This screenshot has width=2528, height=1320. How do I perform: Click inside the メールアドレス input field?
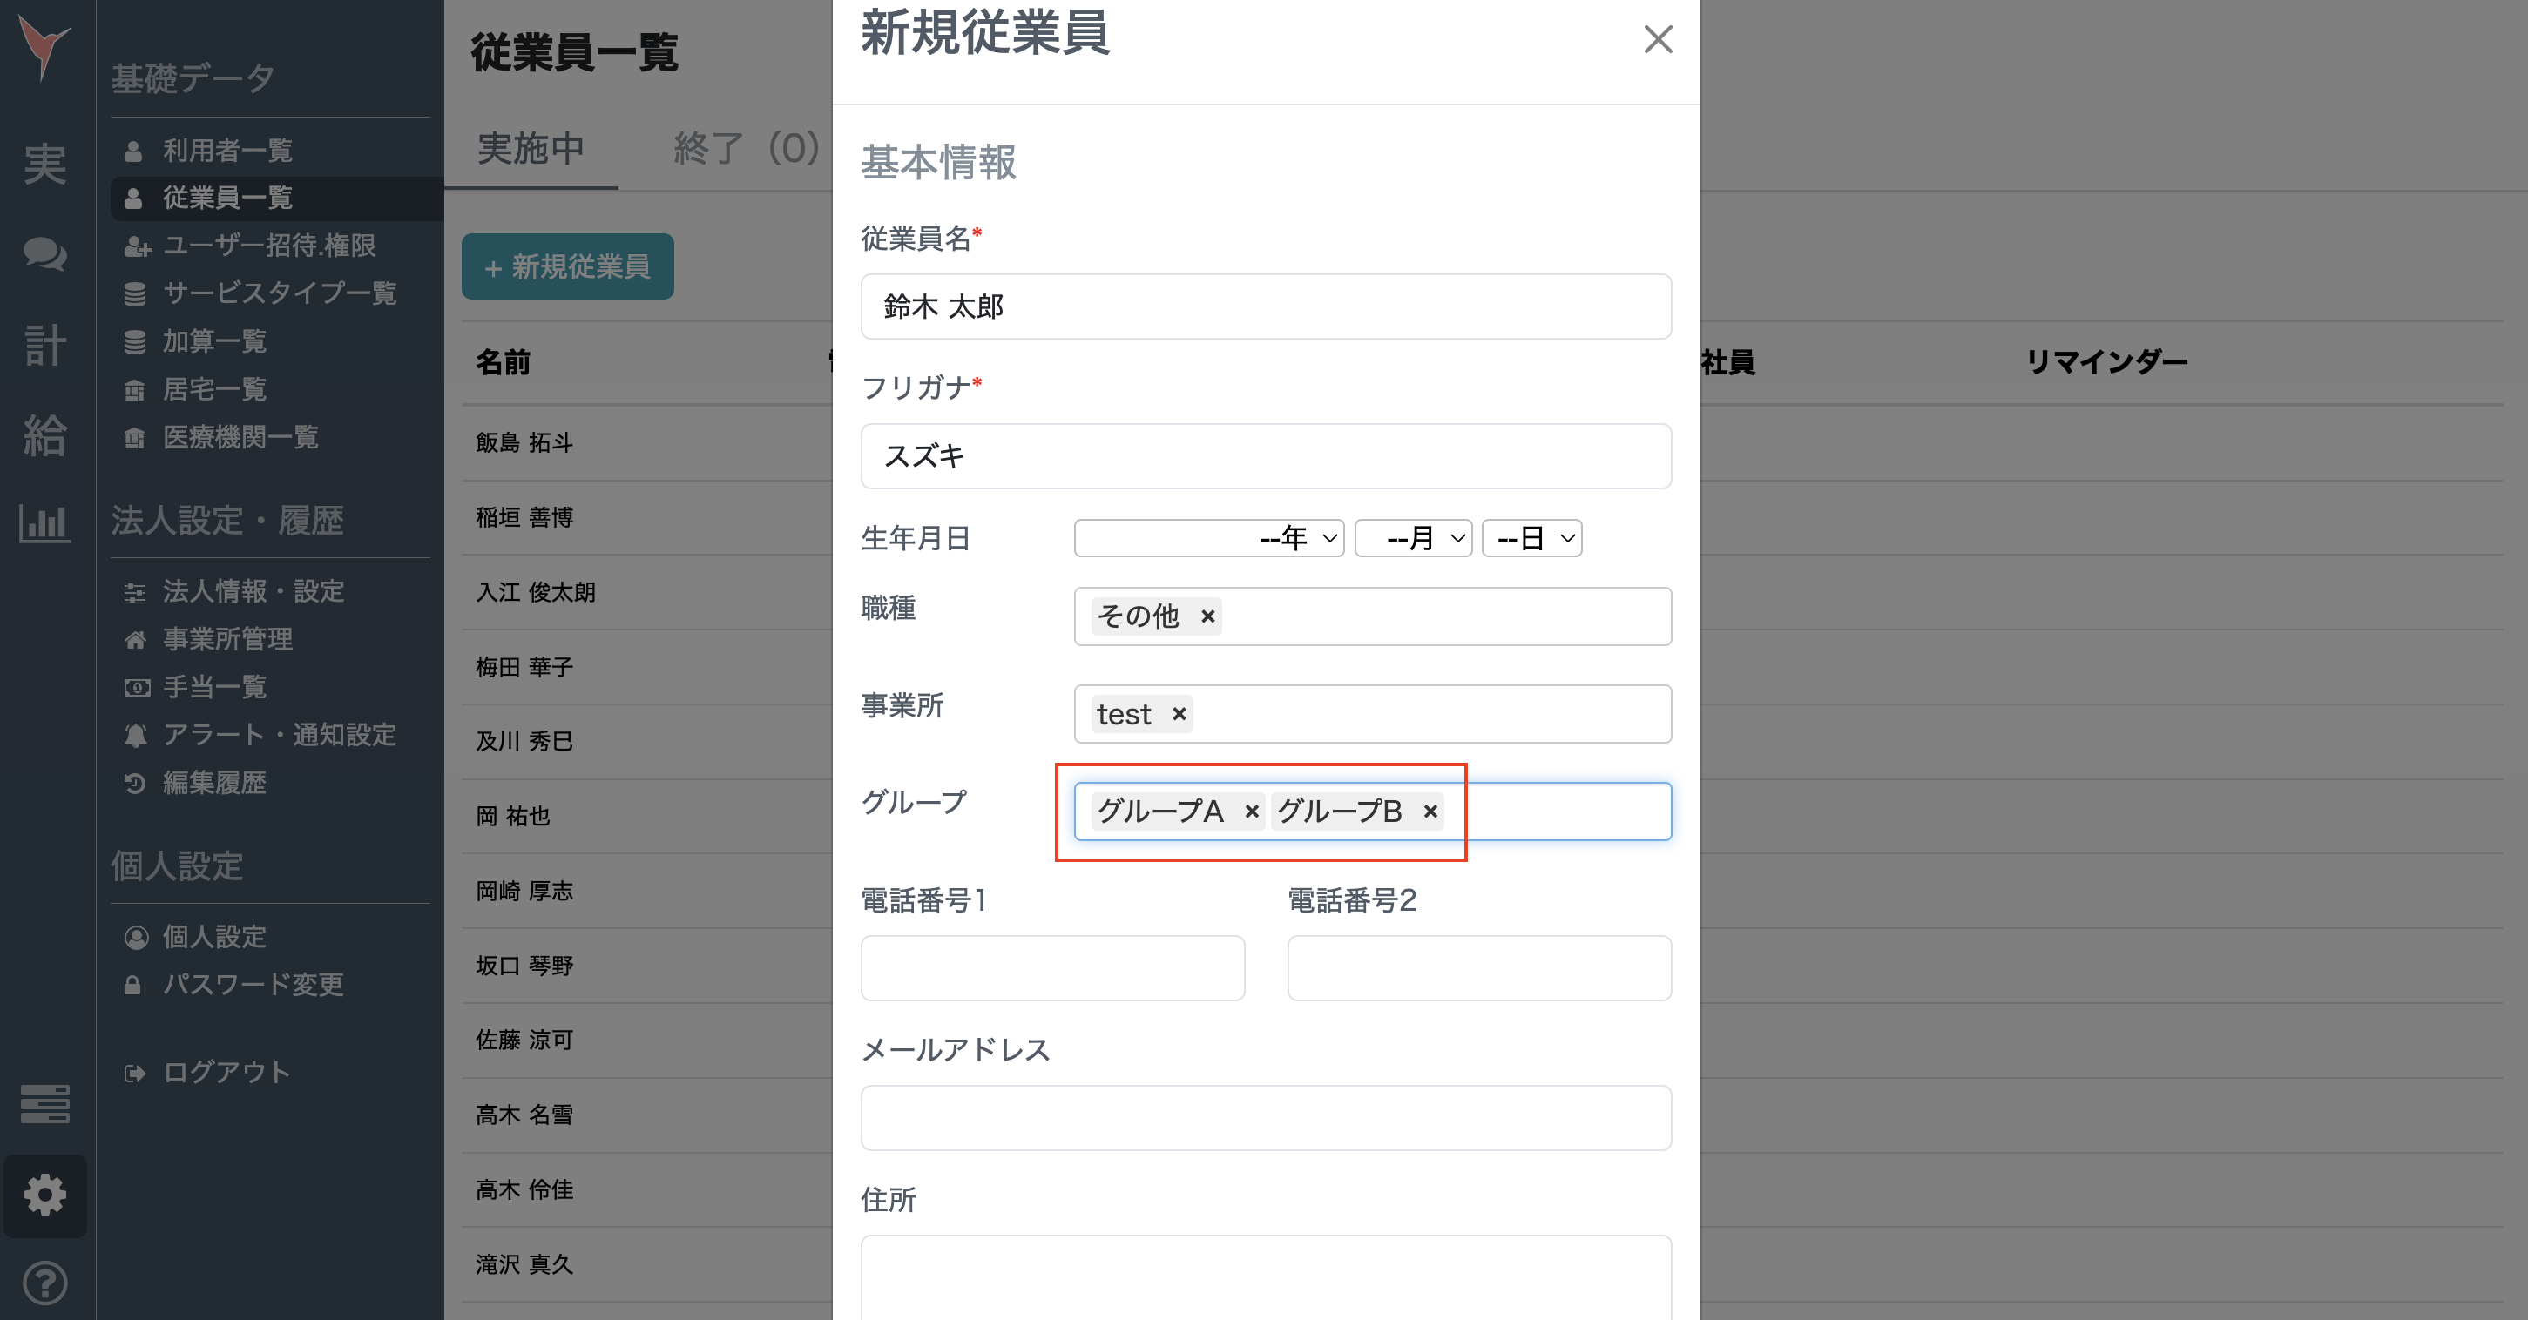(x=1265, y=1117)
